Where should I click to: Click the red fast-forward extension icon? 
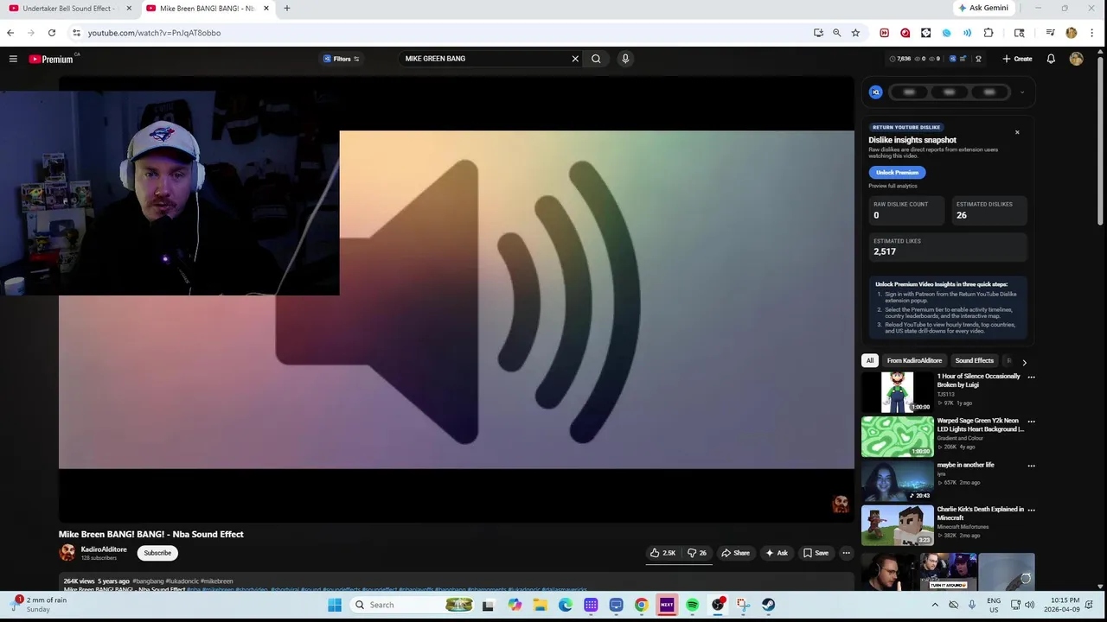pos(884,33)
